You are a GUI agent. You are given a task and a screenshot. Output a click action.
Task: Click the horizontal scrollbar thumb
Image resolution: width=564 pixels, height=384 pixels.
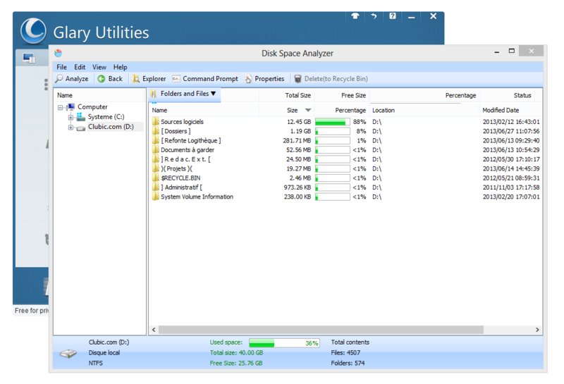click(x=321, y=330)
